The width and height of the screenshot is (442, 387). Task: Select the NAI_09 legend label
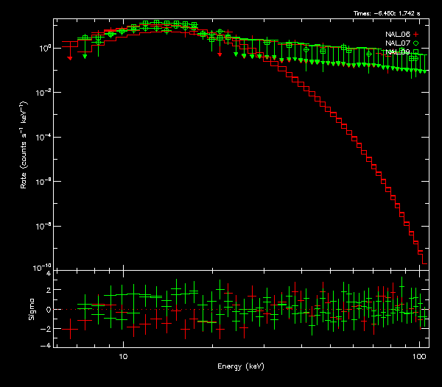397,52
